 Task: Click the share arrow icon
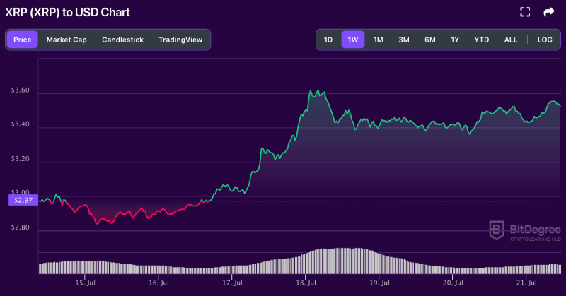549,12
